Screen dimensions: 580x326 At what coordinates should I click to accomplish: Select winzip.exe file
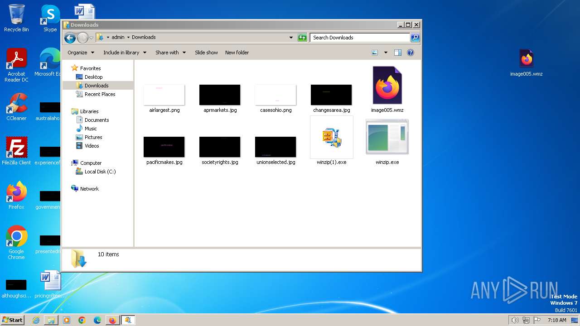(387, 142)
